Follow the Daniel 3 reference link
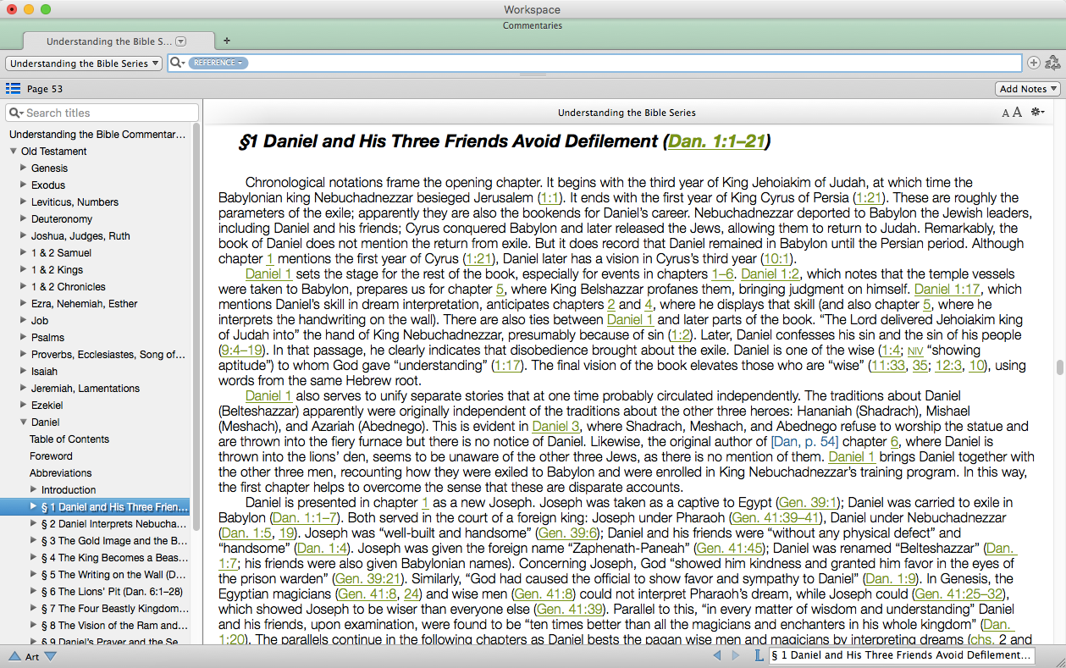The height and width of the screenshot is (668, 1066). coord(555,427)
